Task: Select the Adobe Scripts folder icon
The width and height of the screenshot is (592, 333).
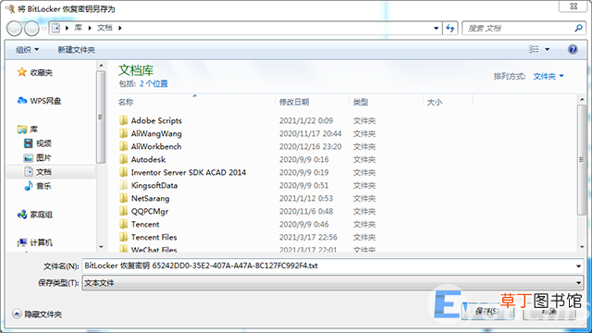Action: coord(123,120)
